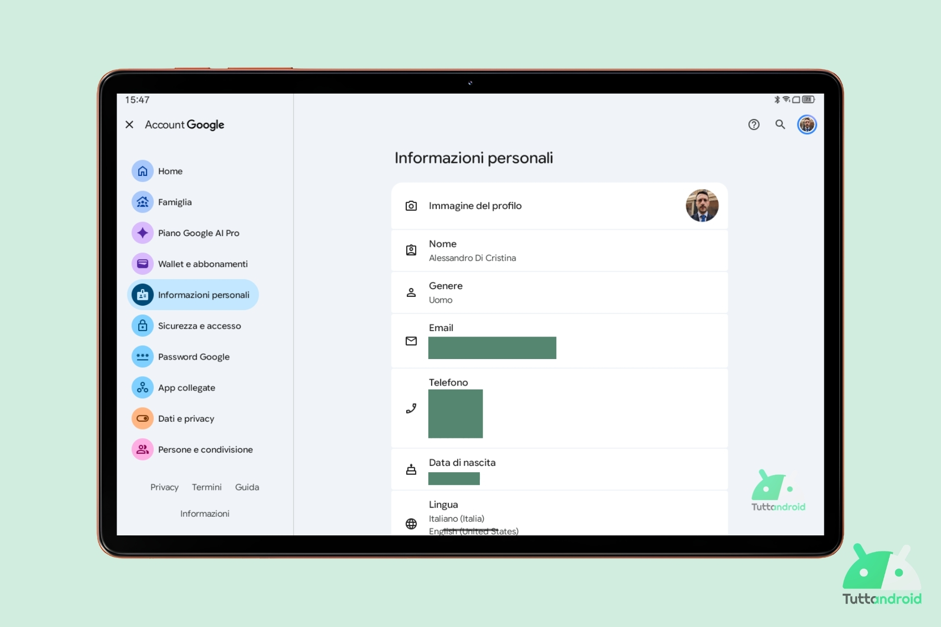Open the Privacy footer link
This screenshot has width=941, height=627.
click(x=164, y=487)
